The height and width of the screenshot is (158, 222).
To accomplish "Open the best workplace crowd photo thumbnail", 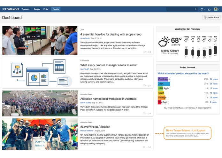I will (40, 103).
